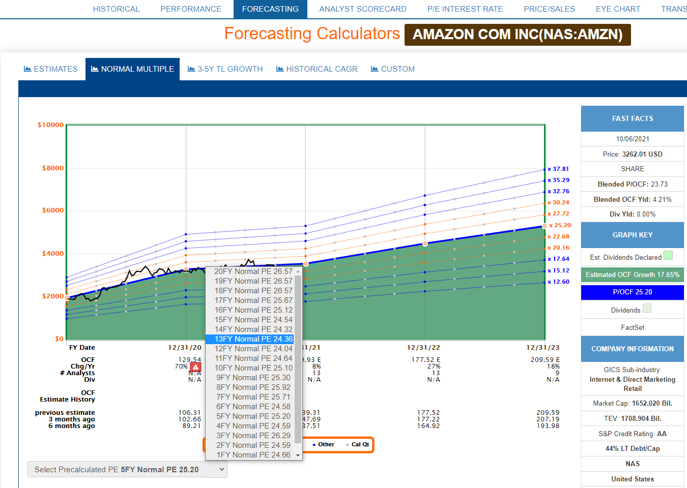This screenshot has width=687, height=488.
Task: Switch to HISTORICAL CAGR calculator
Action: pyautogui.click(x=317, y=69)
